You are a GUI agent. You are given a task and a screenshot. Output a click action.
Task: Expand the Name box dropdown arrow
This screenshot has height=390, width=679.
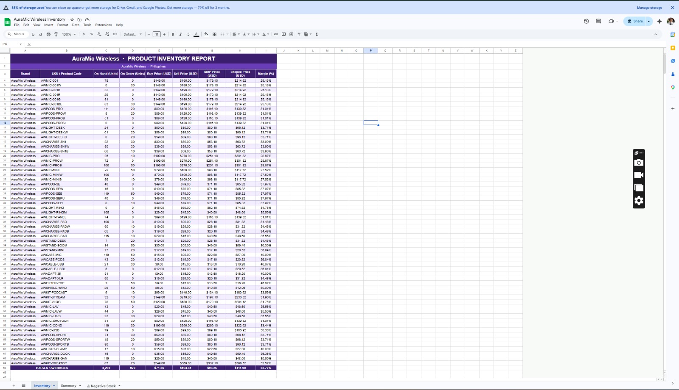pos(20,44)
